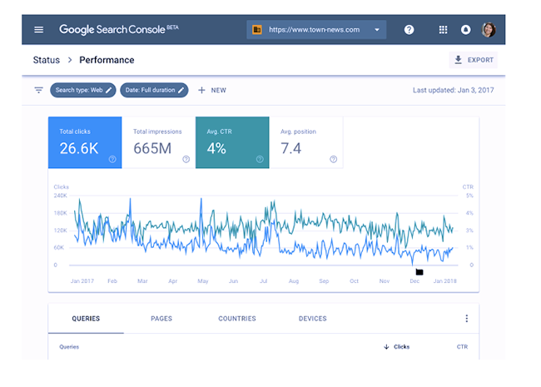Open help icon on Avg. position card
The width and height of the screenshot is (541, 387).
tap(333, 159)
